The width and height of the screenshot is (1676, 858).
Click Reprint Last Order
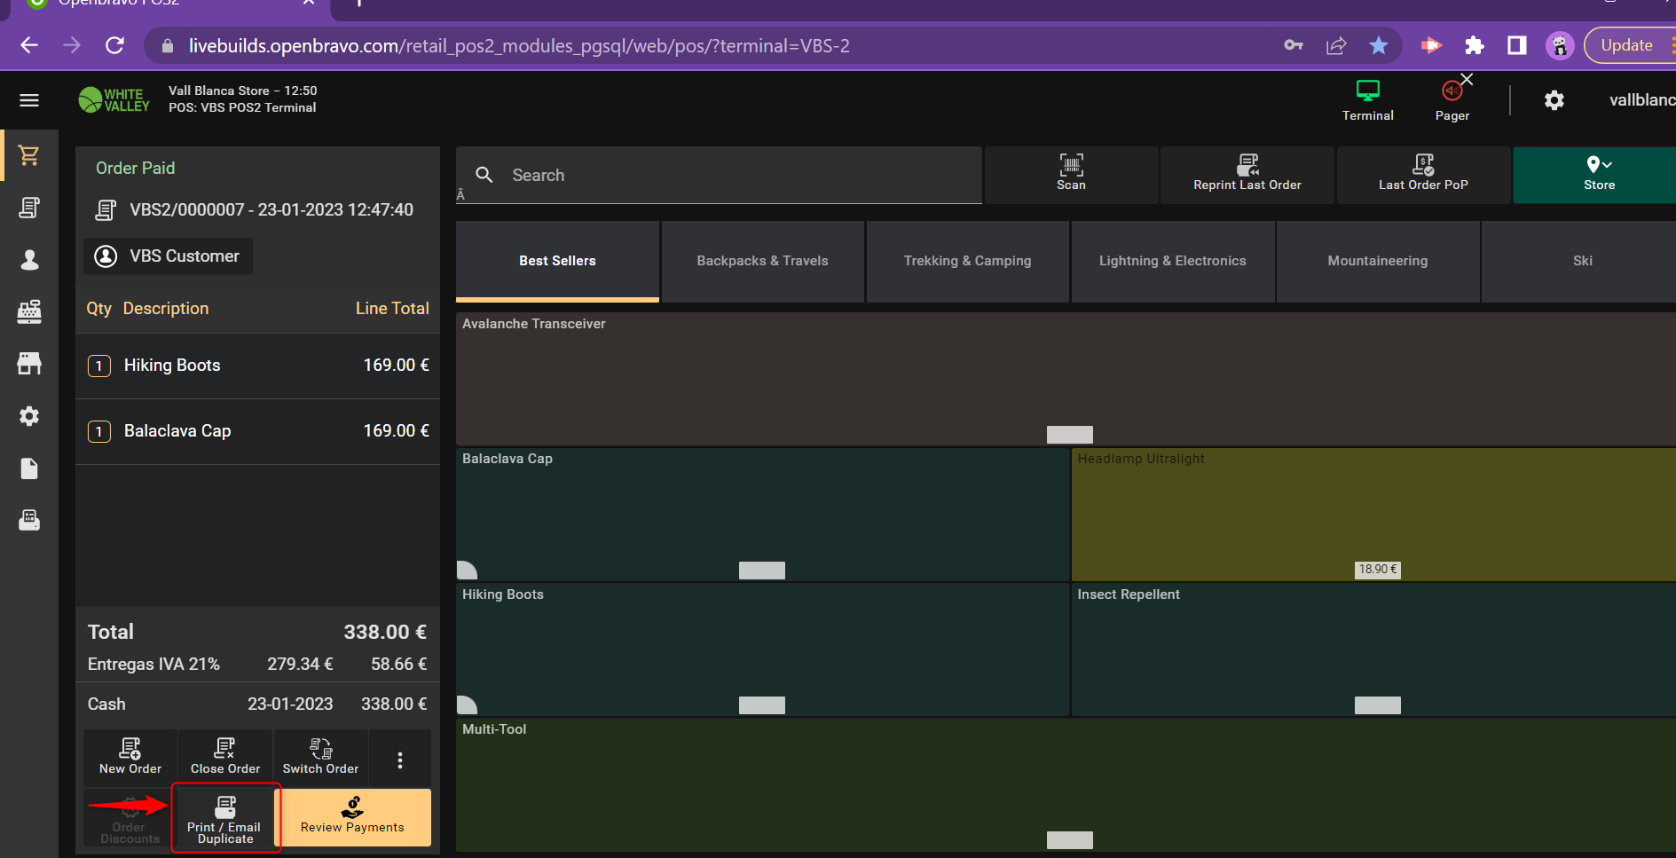(x=1247, y=175)
